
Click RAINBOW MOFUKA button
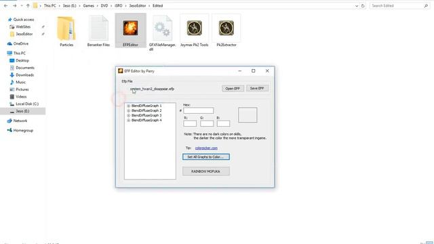pos(206,171)
